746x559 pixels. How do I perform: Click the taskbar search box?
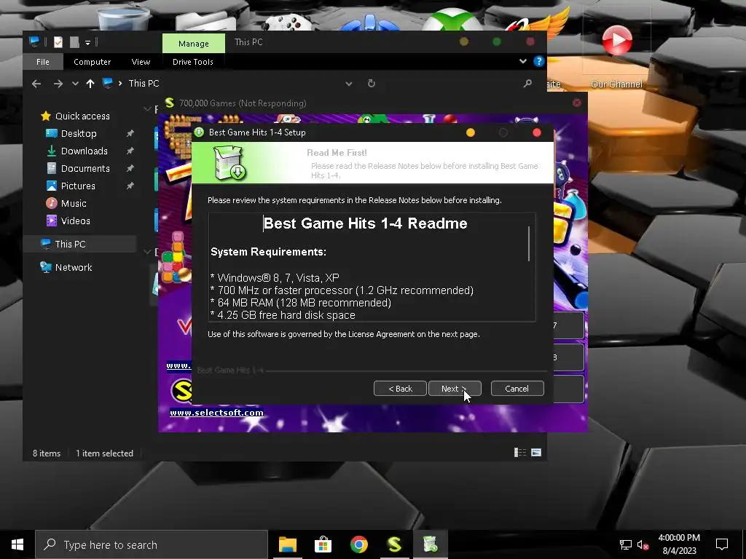(x=152, y=544)
